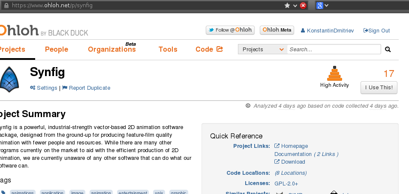Select the Tools tab
Image resolution: width=409 pixels, height=194 pixels.
coord(168,50)
